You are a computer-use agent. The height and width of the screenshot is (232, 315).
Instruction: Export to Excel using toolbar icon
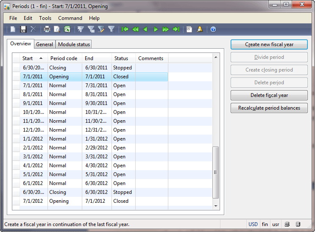pyautogui.click(x=67, y=29)
